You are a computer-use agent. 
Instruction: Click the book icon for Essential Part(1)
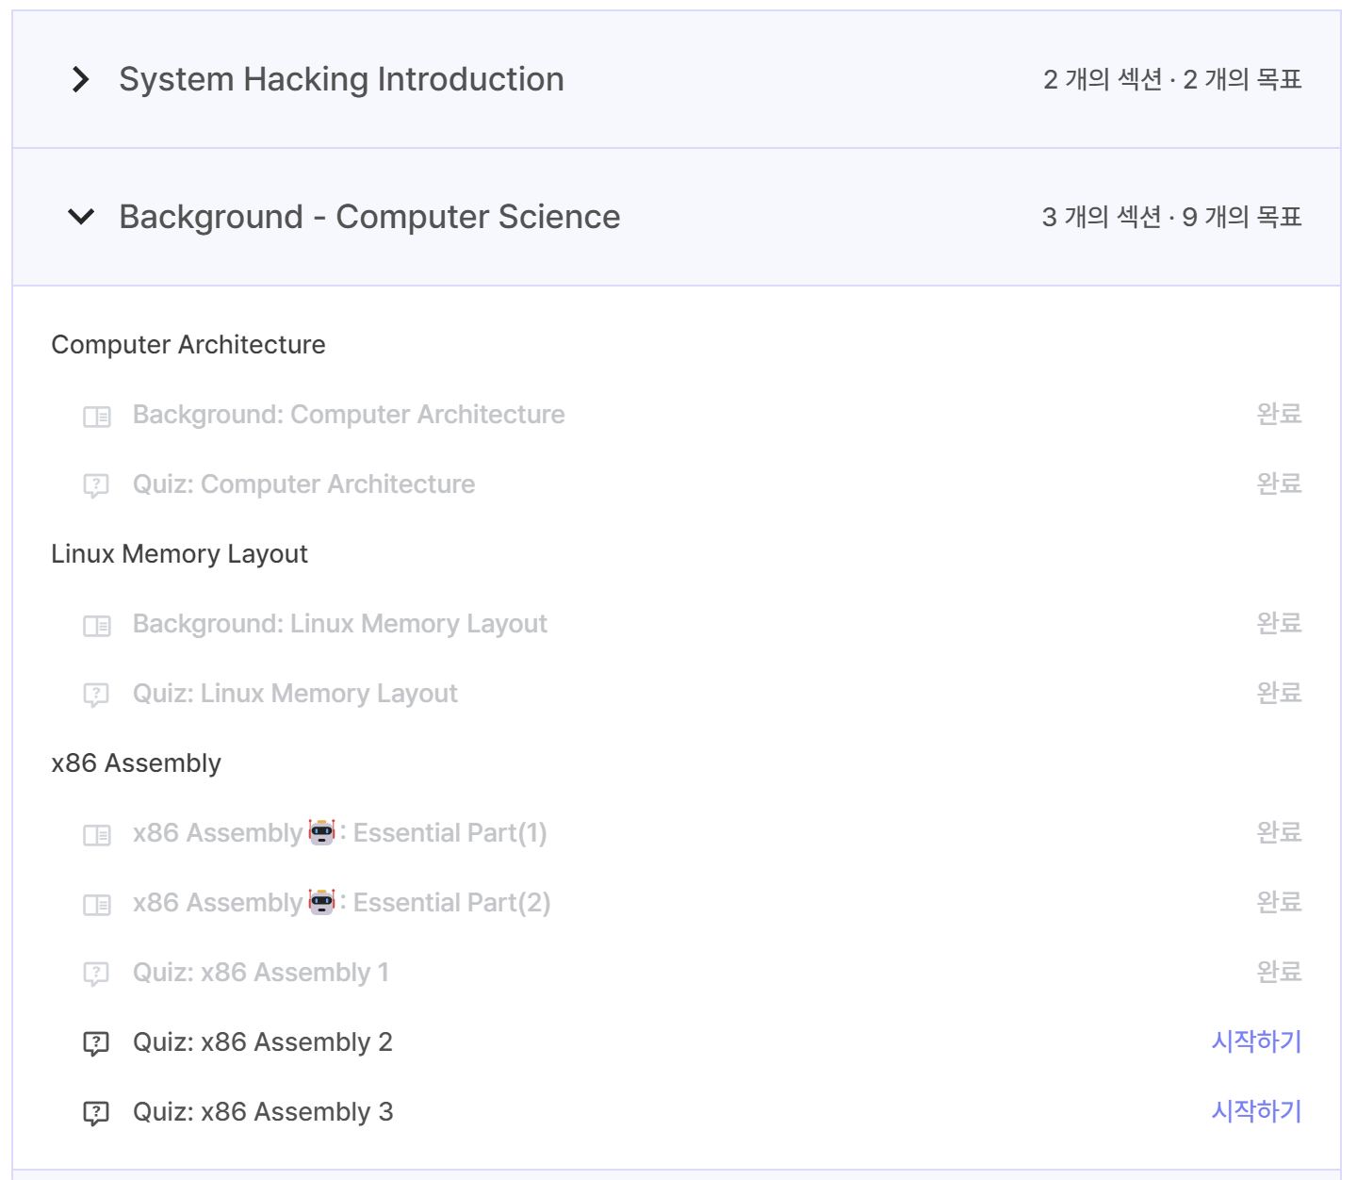tap(97, 834)
